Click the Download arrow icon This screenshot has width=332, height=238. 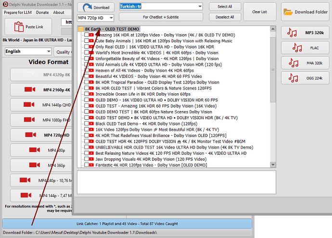(87, 7)
